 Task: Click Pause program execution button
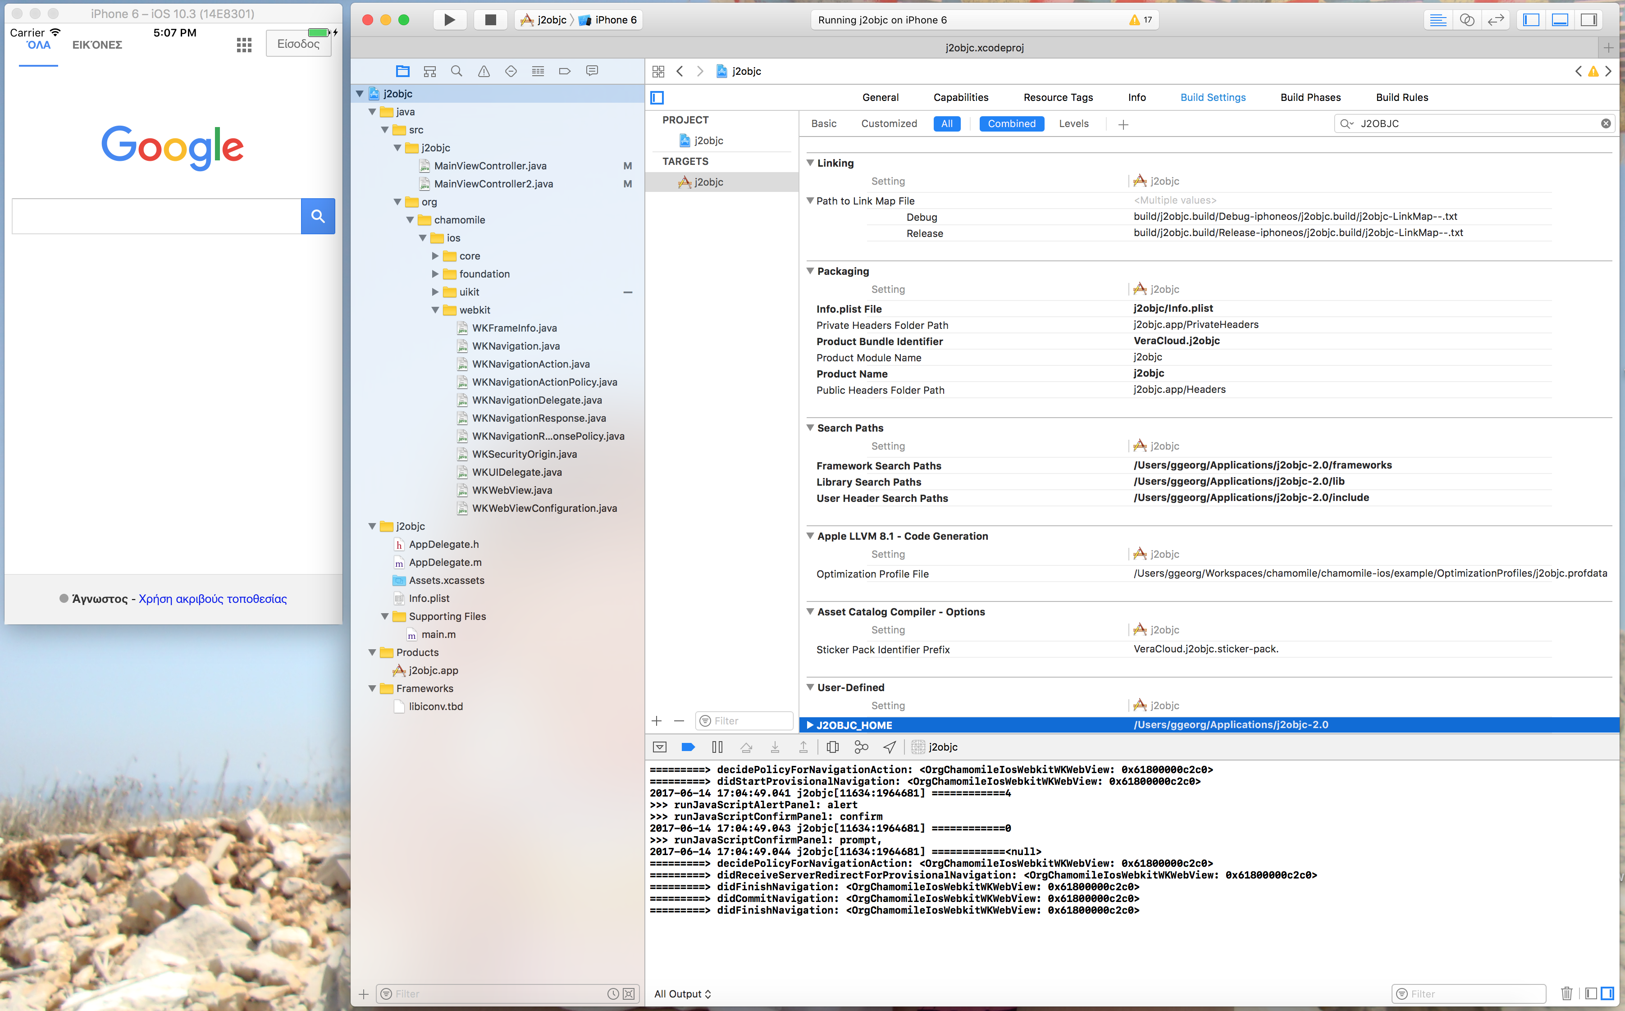[717, 747]
